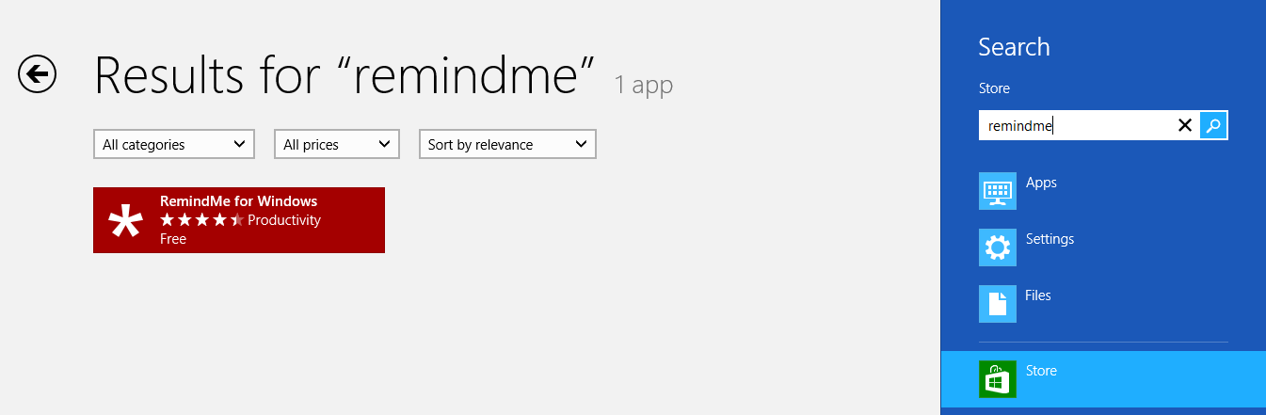Click the magnifier search button
The image size is (1266, 415).
(1214, 125)
